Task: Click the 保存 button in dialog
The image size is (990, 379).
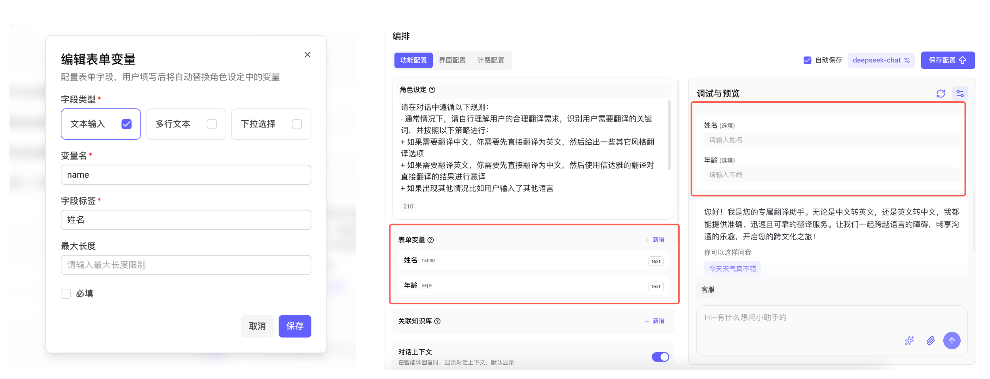Action: coord(294,326)
